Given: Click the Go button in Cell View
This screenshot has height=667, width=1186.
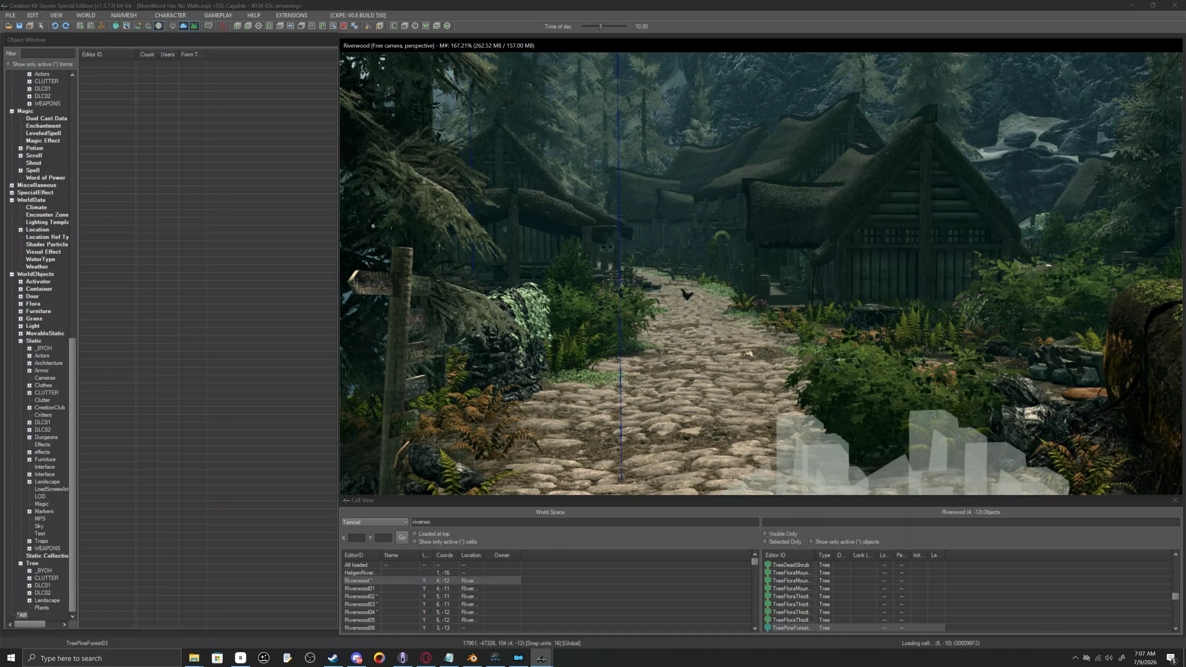Looking at the screenshot, I should (x=402, y=538).
